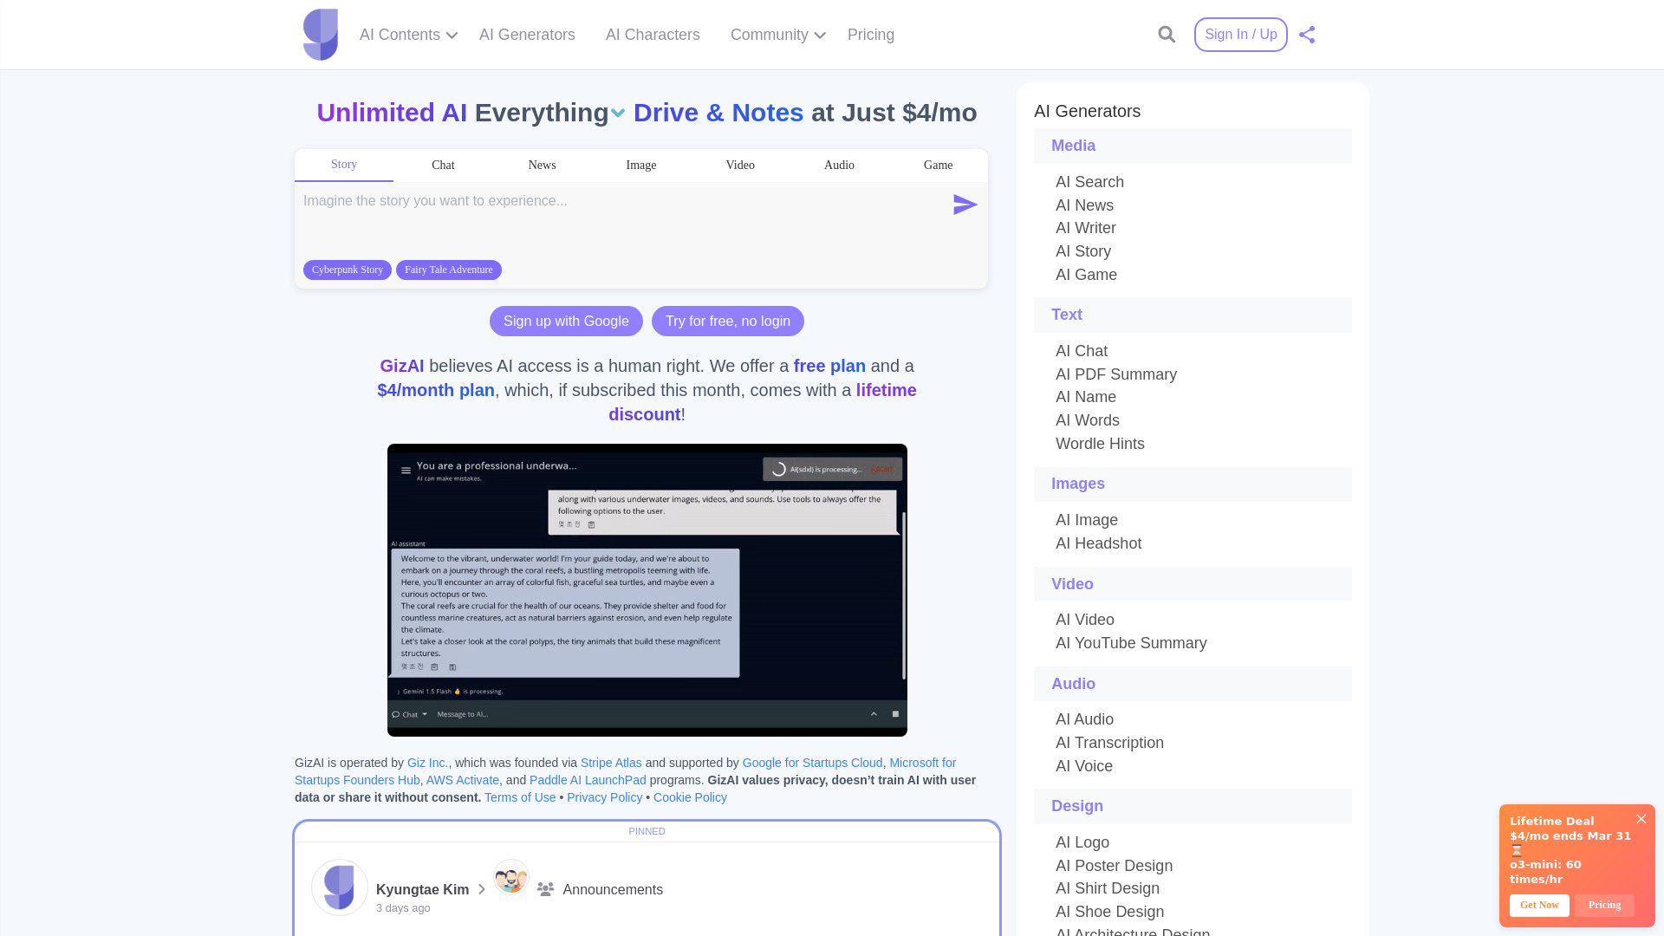Click the Fairy Tale Adventure tag toggle
Viewport: 1664px width, 936px height.
[x=448, y=270]
